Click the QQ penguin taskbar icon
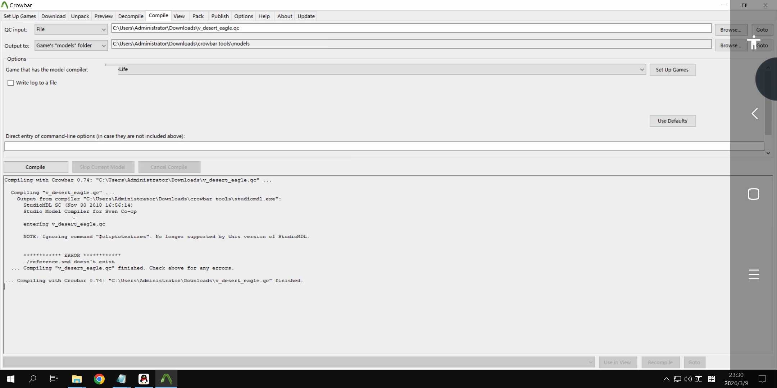This screenshot has height=388, width=777. [144, 379]
